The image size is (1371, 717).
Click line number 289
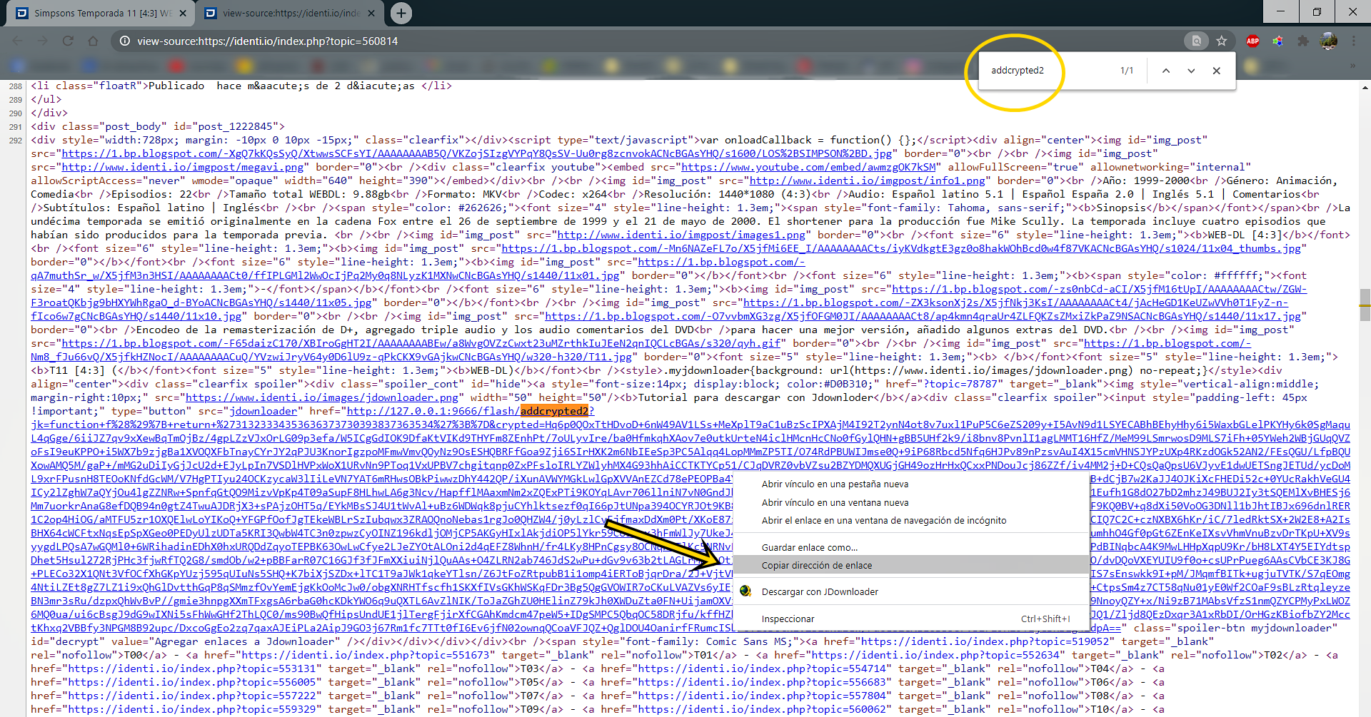point(16,100)
